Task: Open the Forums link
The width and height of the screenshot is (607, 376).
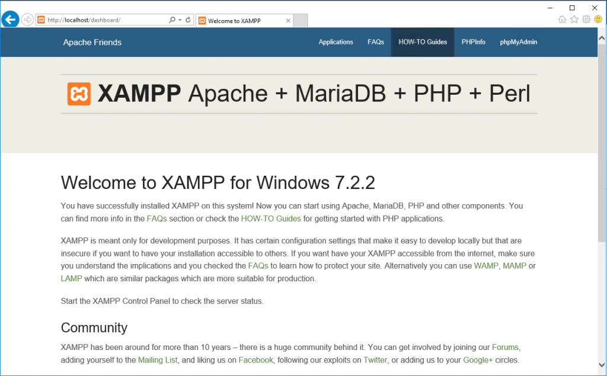Action: click(505, 347)
